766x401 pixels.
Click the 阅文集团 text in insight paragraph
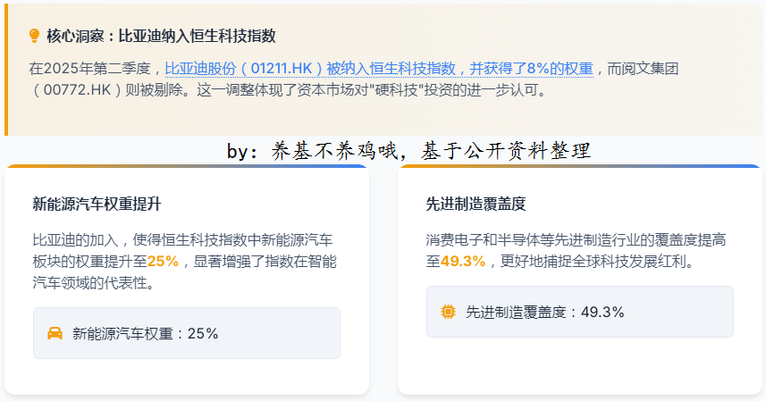pyautogui.click(x=650, y=69)
